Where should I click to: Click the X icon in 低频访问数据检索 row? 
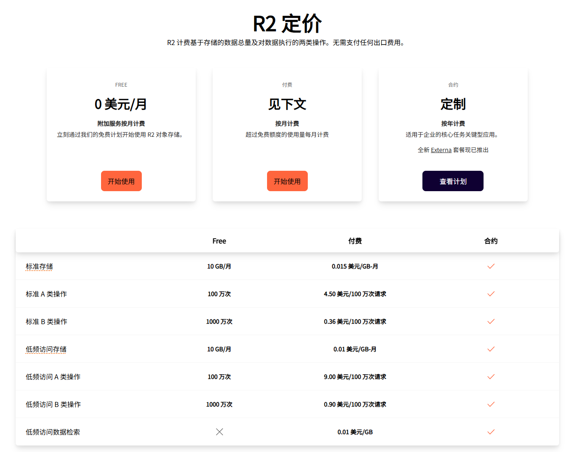click(x=219, y=432)
